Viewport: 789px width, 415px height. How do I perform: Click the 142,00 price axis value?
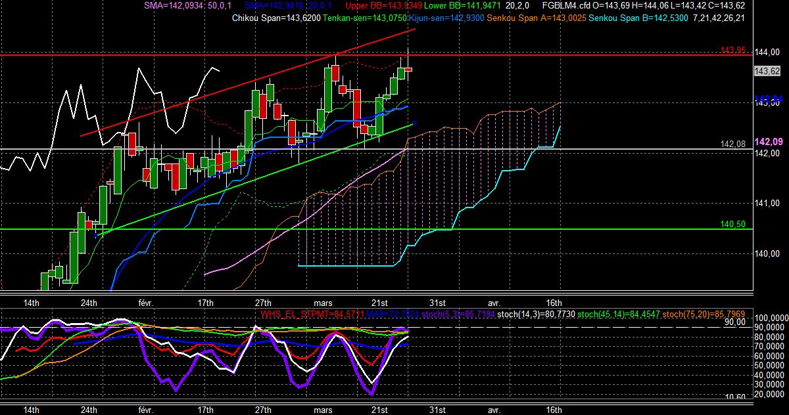click(767, 153)
